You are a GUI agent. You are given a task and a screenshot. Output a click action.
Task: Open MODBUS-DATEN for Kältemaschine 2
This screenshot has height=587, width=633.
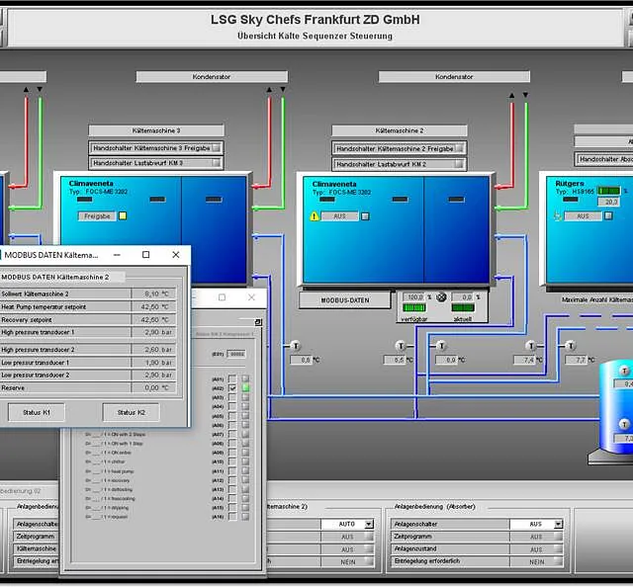click(345, 300)
